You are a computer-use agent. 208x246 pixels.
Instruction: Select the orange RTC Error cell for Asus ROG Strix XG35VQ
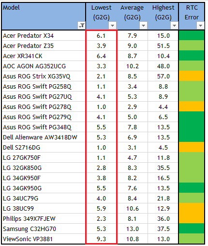point(192,76)
